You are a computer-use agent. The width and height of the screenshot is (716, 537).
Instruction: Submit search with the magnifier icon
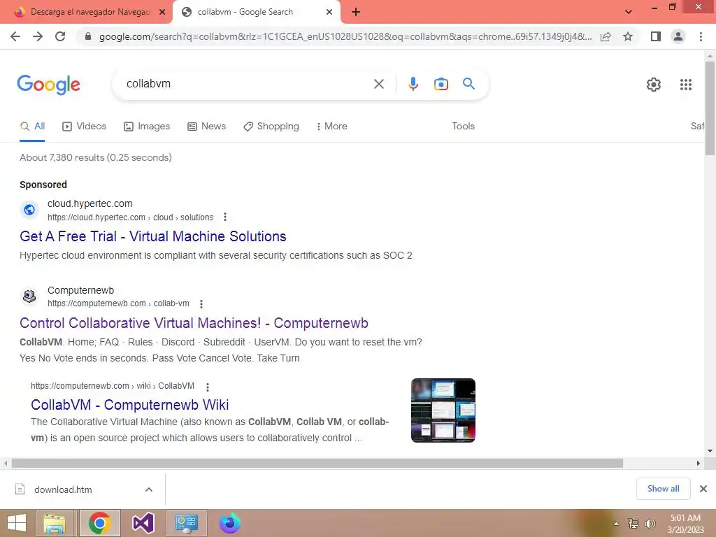pos(468,84)
